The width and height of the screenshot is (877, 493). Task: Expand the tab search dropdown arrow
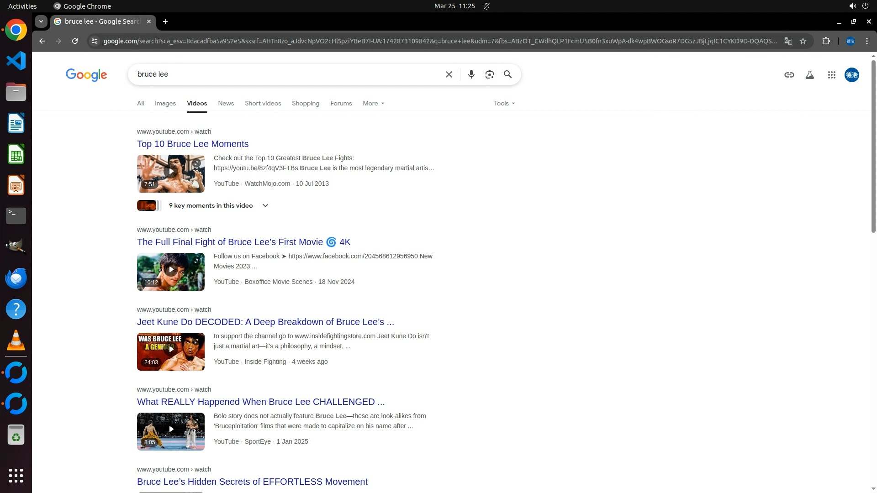(x=41, y=21)
